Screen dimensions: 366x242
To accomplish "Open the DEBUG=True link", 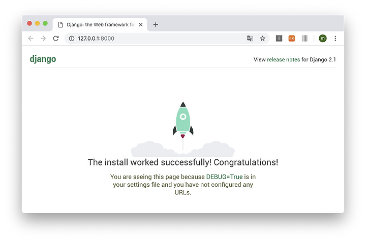I will click(224, 177).
